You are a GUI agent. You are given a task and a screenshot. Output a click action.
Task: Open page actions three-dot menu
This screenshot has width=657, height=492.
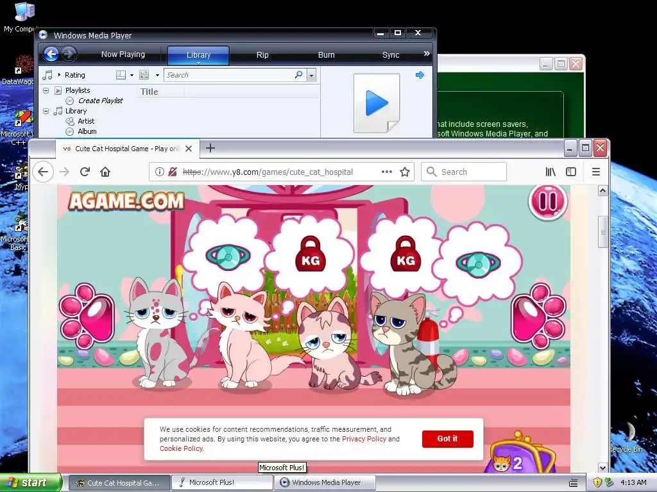click(x=387, y=172)
